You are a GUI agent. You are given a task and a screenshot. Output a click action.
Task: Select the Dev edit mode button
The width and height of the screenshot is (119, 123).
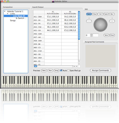point(112,14)
